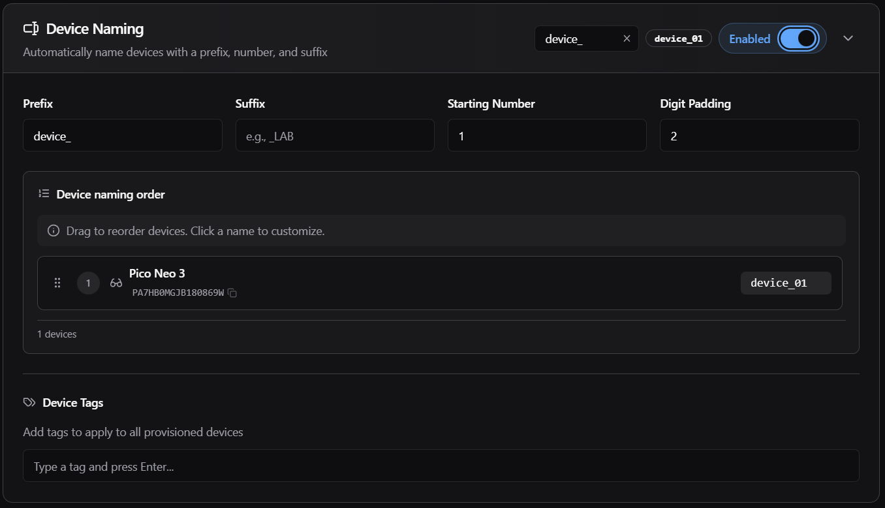Click the Suffix input field
Viewport: 885px width, 508px height.
click(x=335, y=135)
